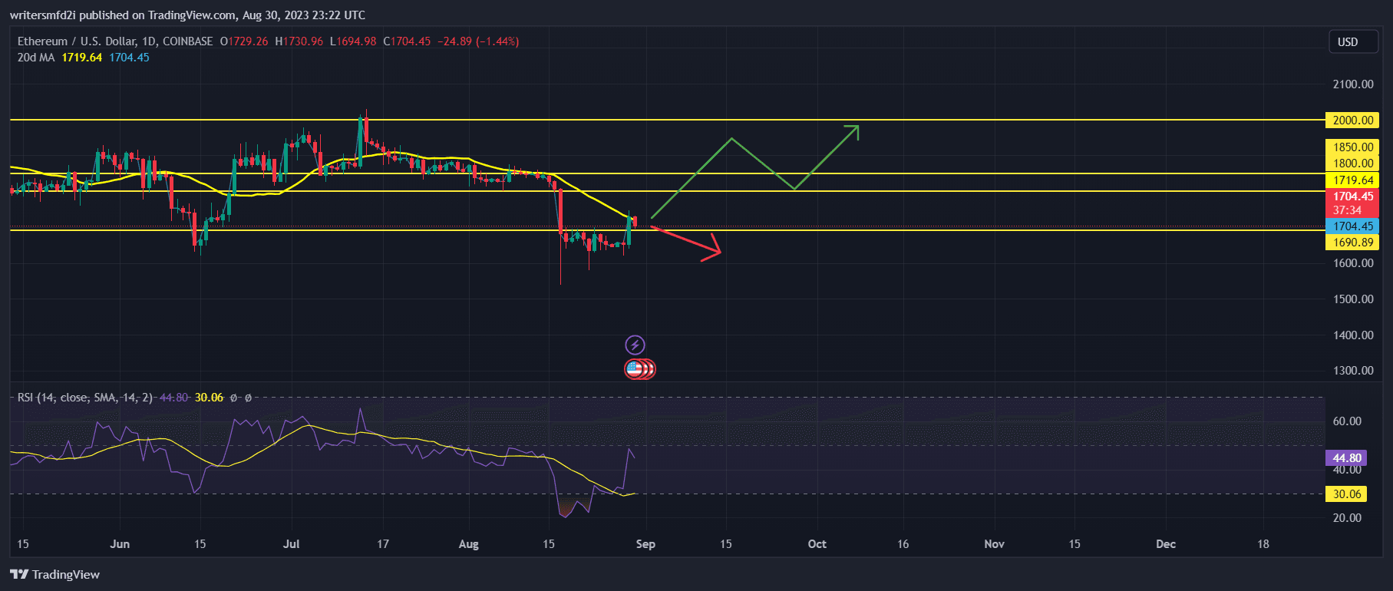Click the Sep date on time axis
This screenshot has height=591, width=1393.
645,544
